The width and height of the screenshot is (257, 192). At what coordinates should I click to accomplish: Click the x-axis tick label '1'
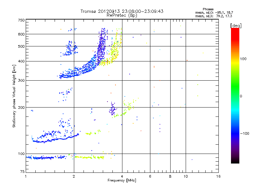[x=26, y=176]
